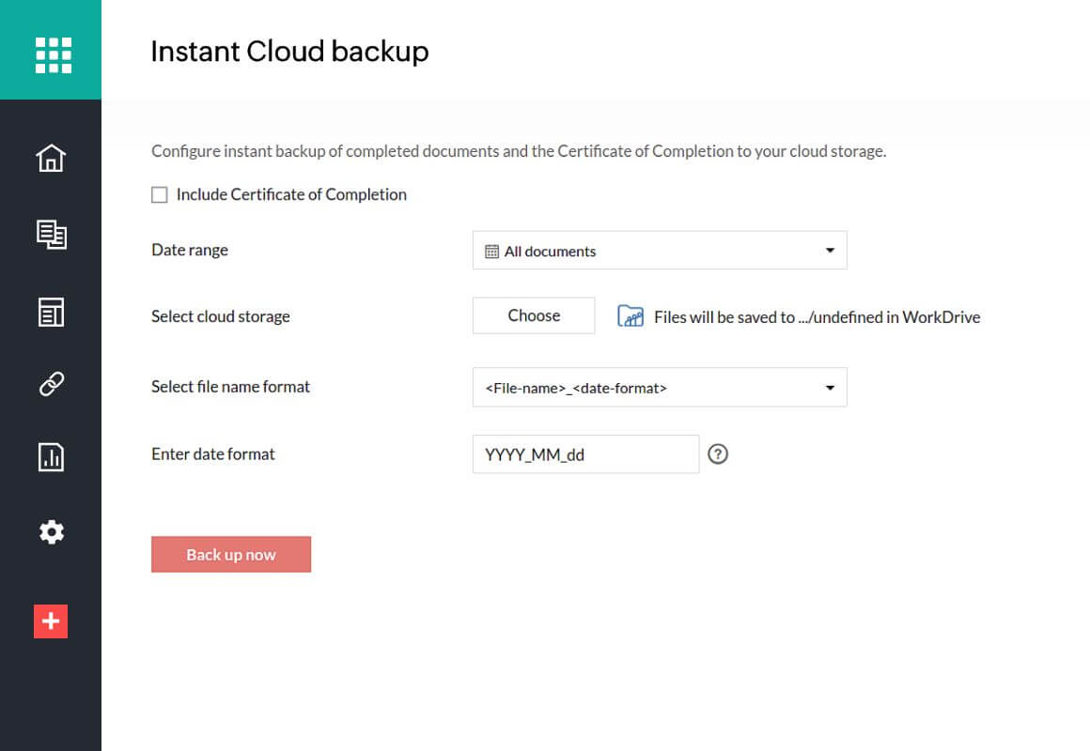1090x751 pixels.
Task: Open Settings via the gear icon
Action: pyautogui.click(x=51, y=532)
